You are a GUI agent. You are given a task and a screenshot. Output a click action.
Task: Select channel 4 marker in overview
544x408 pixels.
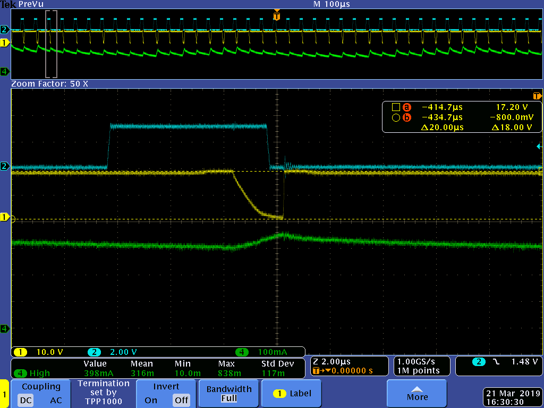coord(5,72)
